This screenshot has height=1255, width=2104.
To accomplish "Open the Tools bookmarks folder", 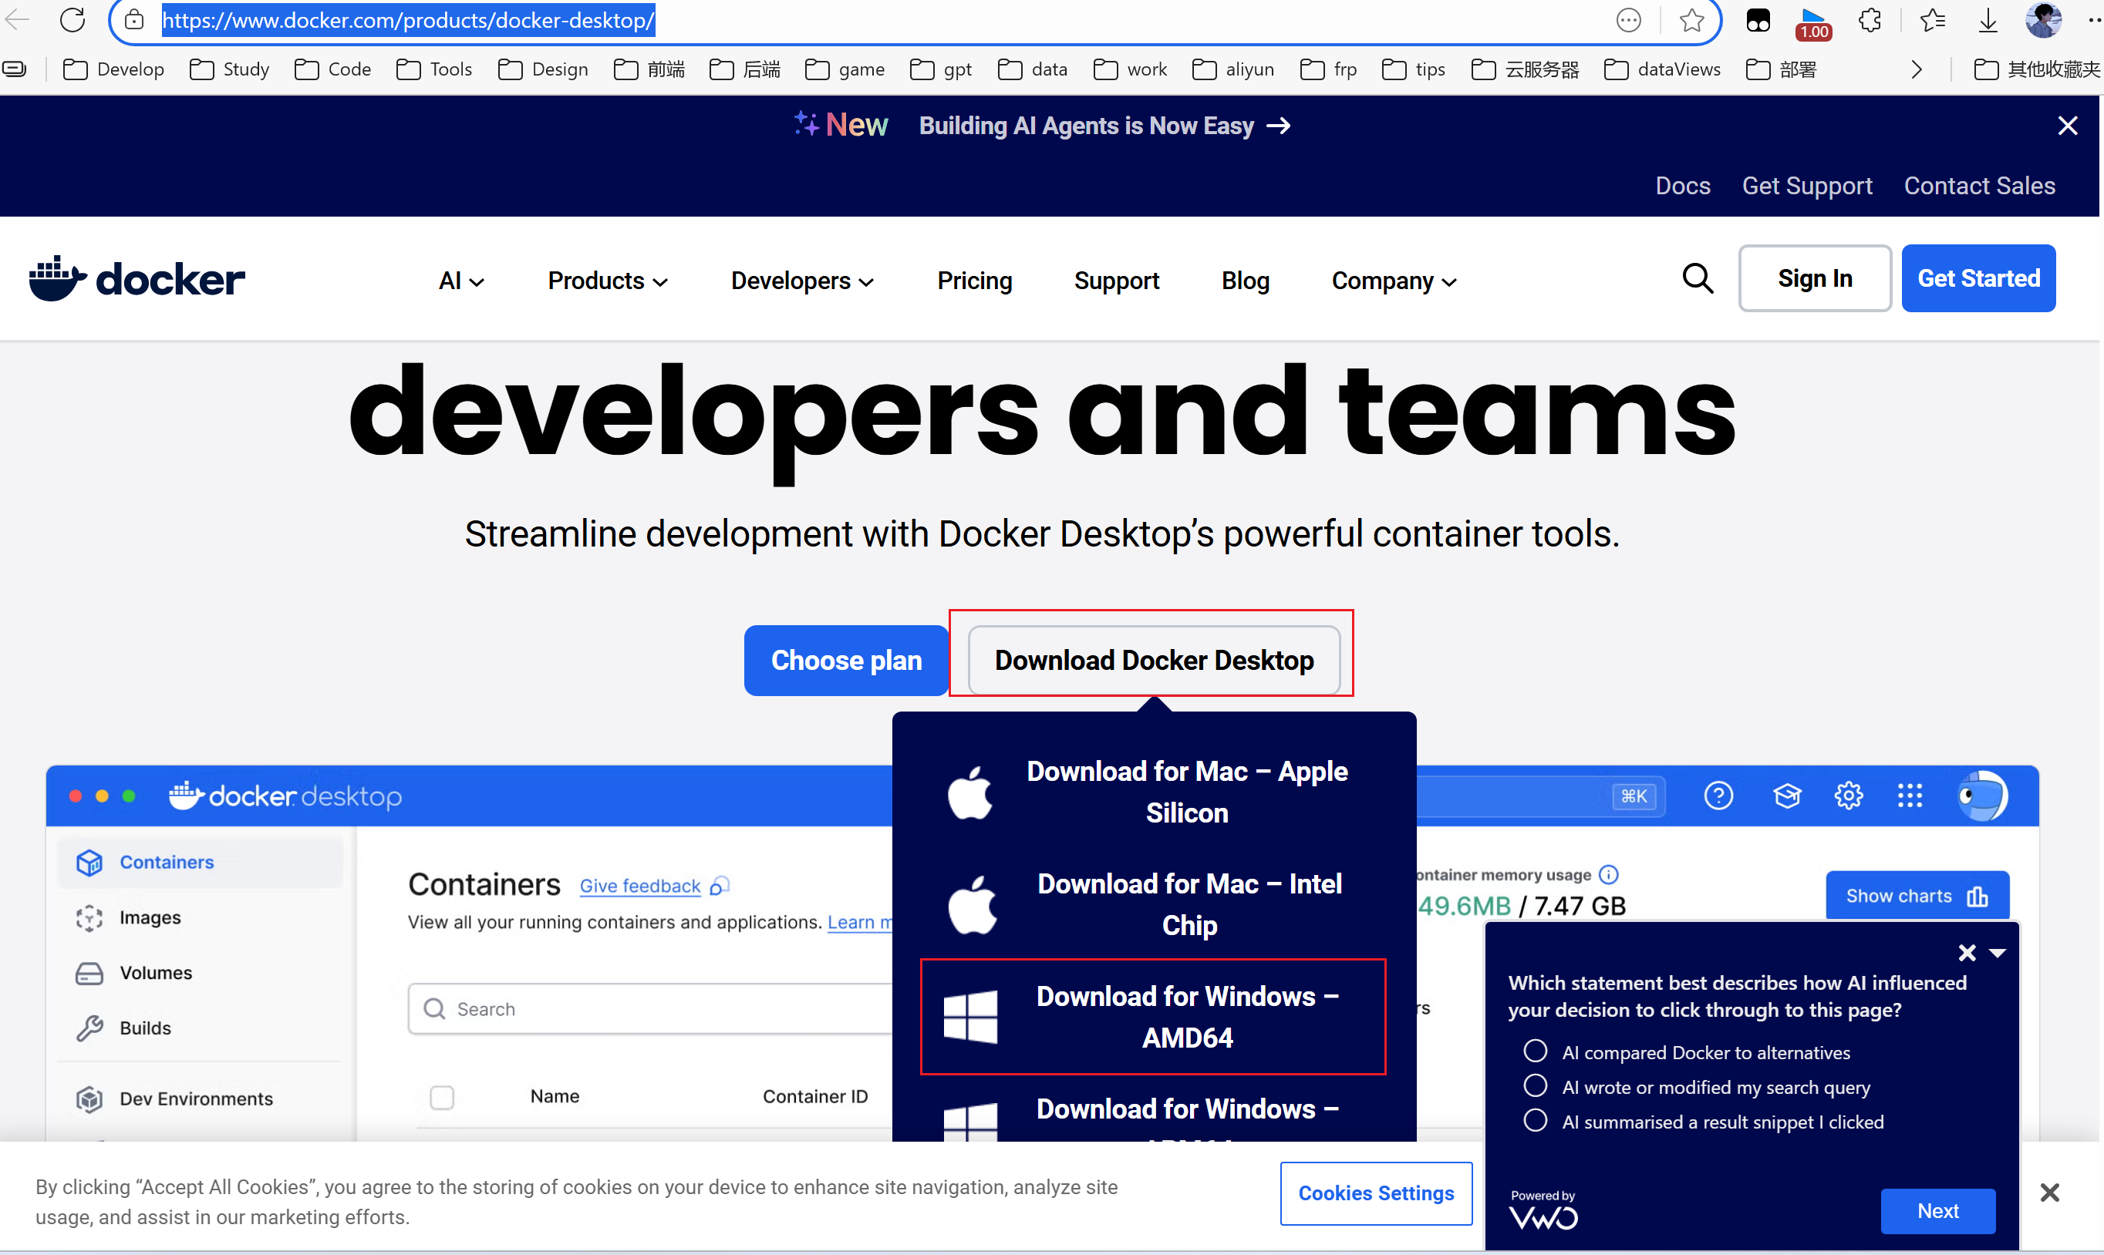I will [x=434, y=69].
